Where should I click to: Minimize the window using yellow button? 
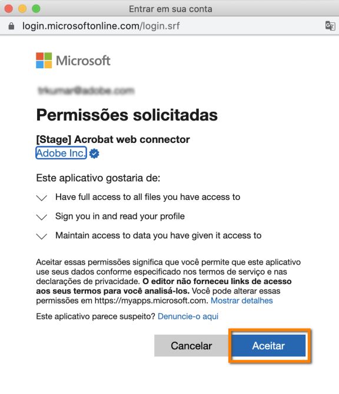22,9
